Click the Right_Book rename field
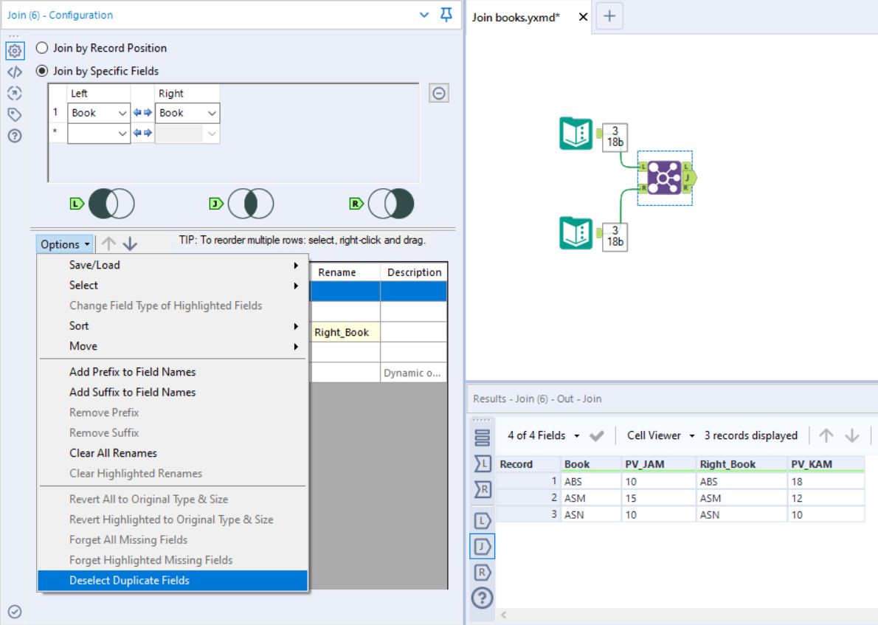Image resolution: width=878 pixels, height=625 pixels. (x=343, y=331)
